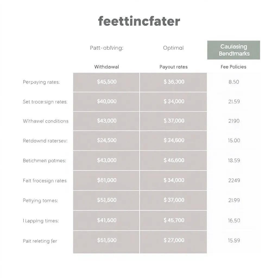Select the $45,500 Withdawal cell
Image resolution: width=278 pixels, height=278 pixels.
(x=106, y=82)
